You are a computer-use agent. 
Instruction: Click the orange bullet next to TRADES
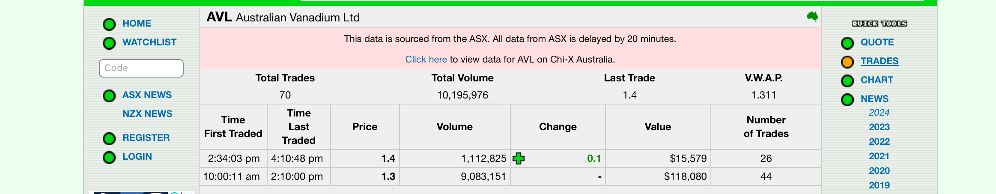pyautogui.click(x=847, y=62)
